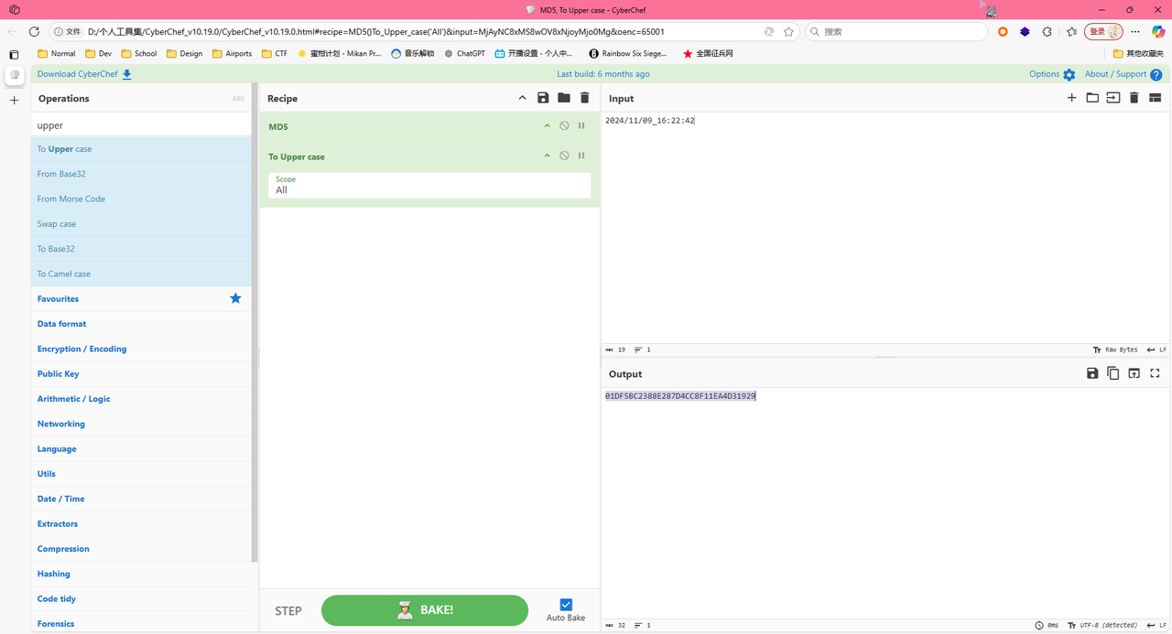This screenshot has height=634, width=1172.
Task: Disable the MD5 operation
Action: click(x=564, y=126)
